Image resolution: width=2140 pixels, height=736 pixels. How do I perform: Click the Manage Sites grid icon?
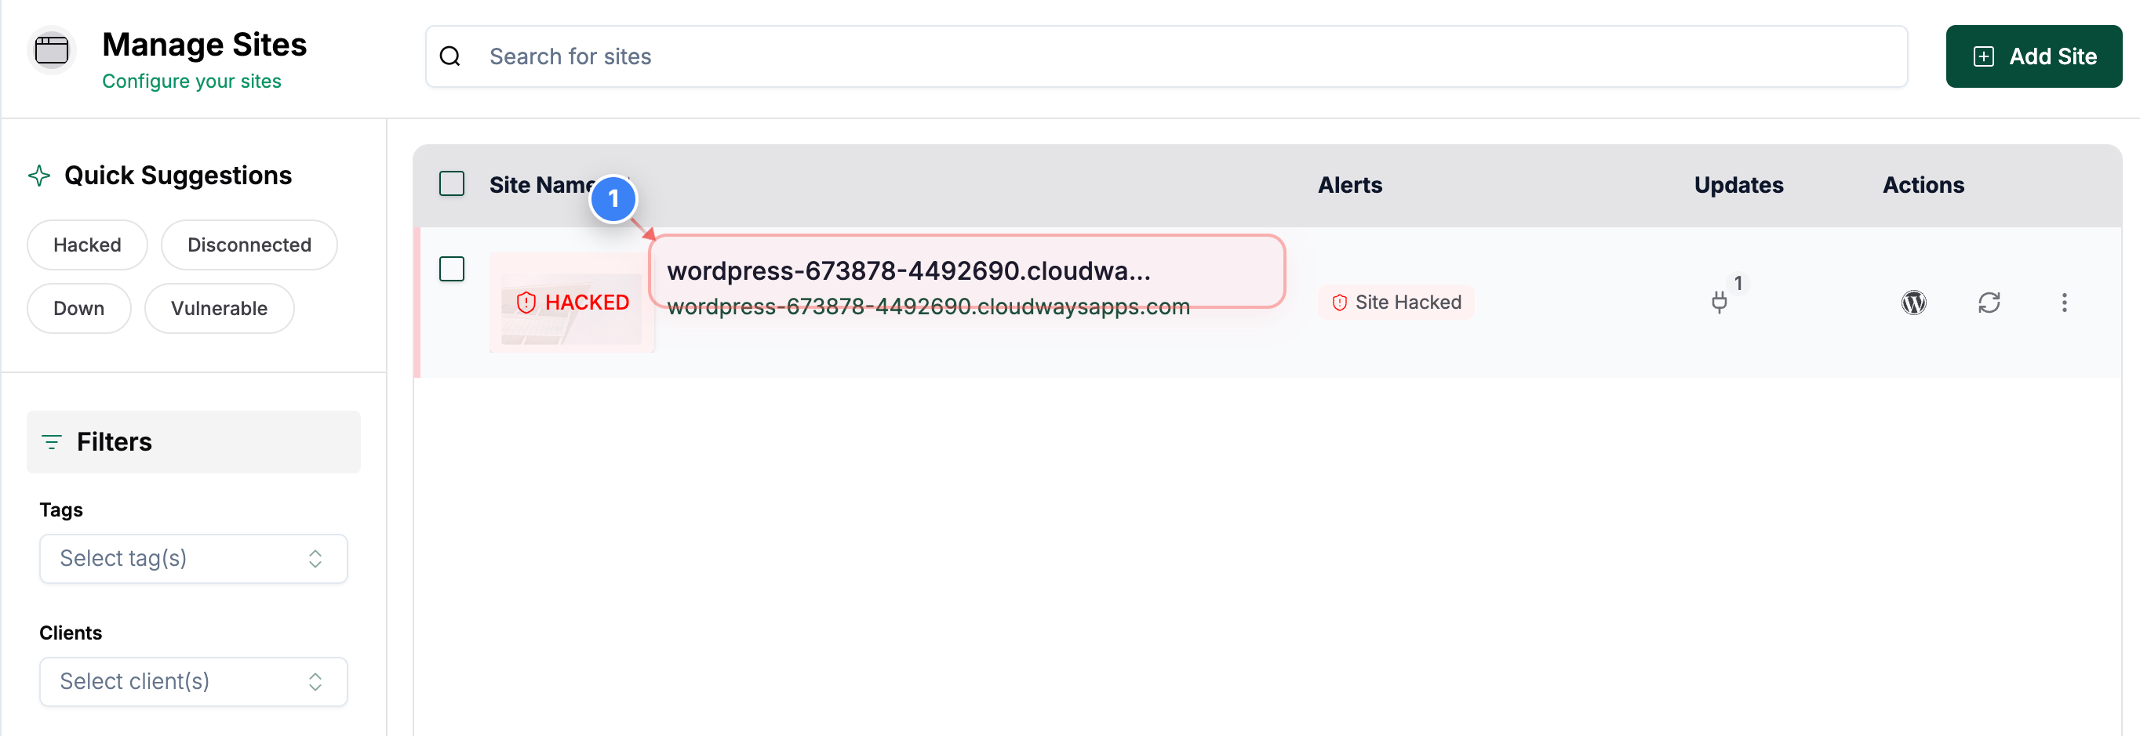51,50
